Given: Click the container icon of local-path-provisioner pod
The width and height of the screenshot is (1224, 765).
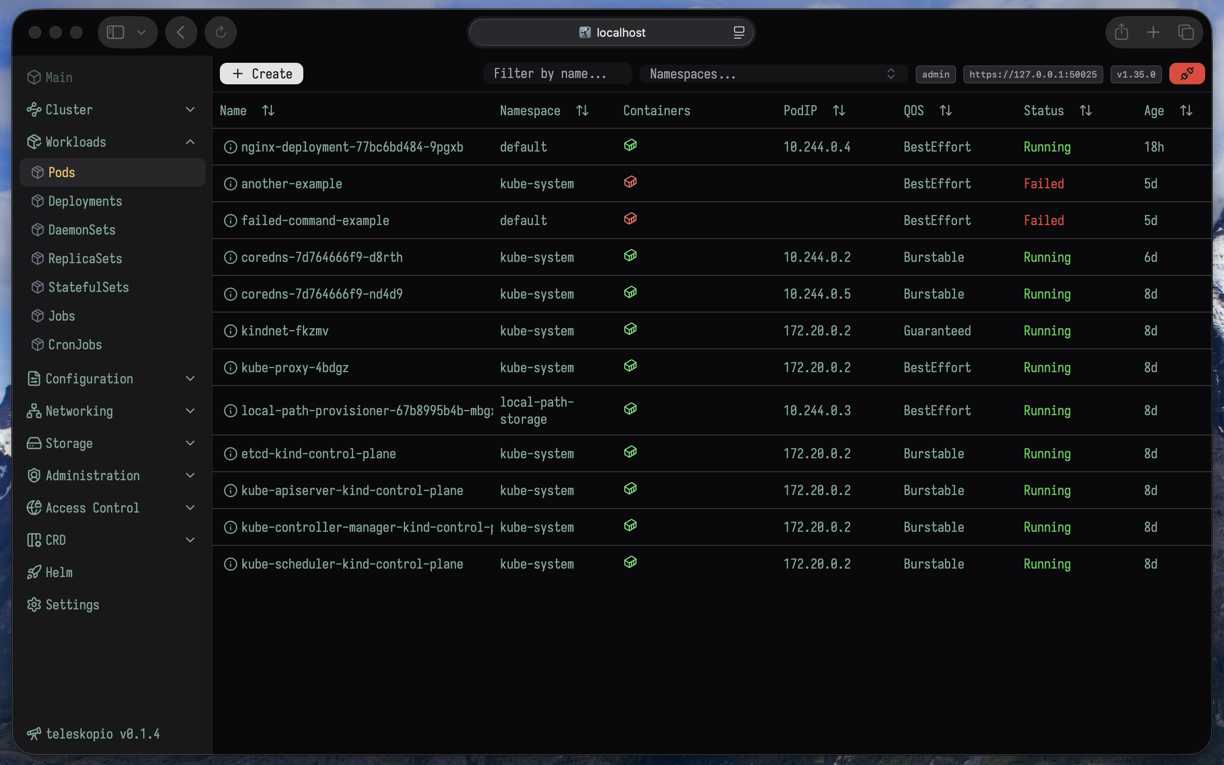Looking at the screenshot, I should tap(630, 409).
